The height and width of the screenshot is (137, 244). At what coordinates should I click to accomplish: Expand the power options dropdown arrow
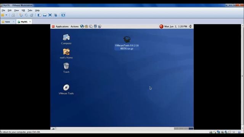[6, 15]
